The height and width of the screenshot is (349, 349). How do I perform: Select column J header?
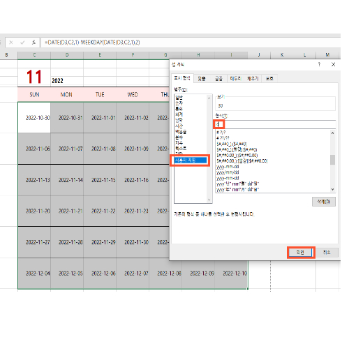(x=259, y=55)
